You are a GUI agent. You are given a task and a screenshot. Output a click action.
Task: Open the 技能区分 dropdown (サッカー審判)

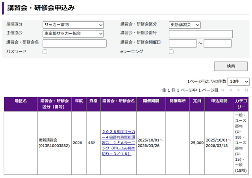click(73, 25)
